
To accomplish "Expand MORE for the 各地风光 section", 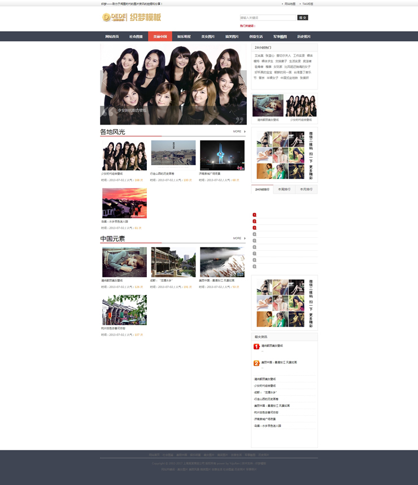I will click(x=239, y=131).
